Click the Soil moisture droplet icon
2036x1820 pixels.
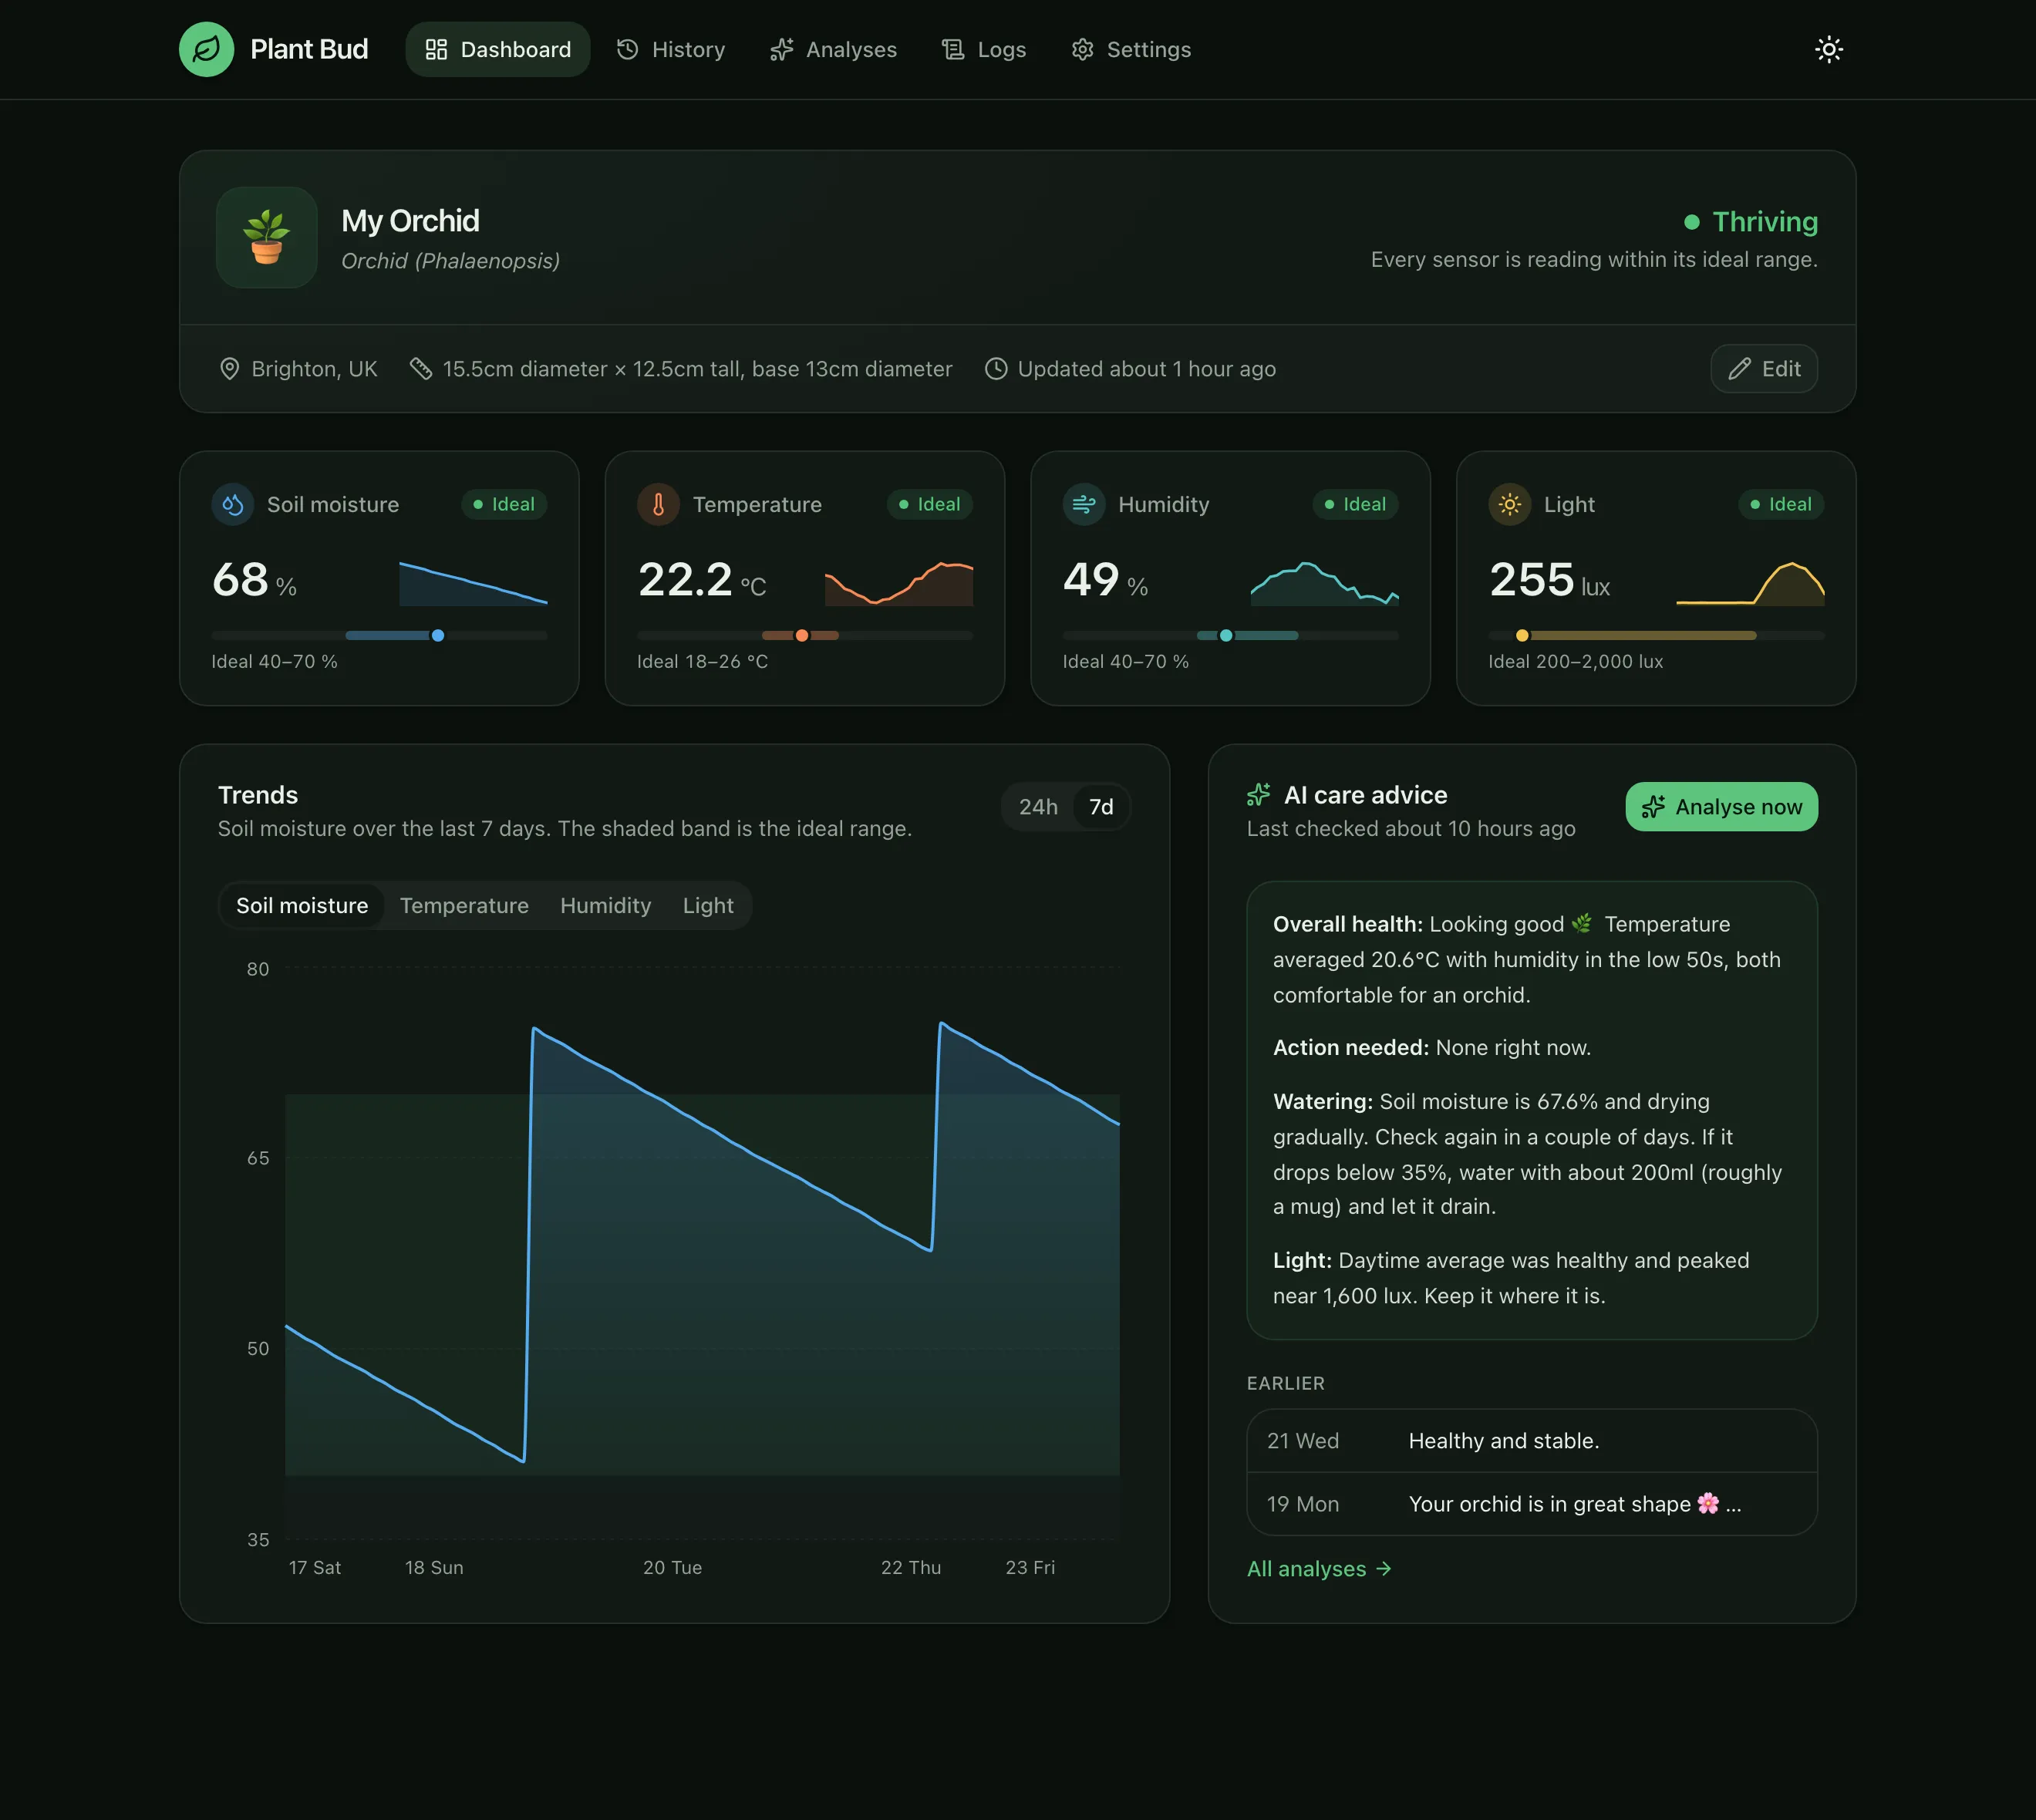(233, 505)
